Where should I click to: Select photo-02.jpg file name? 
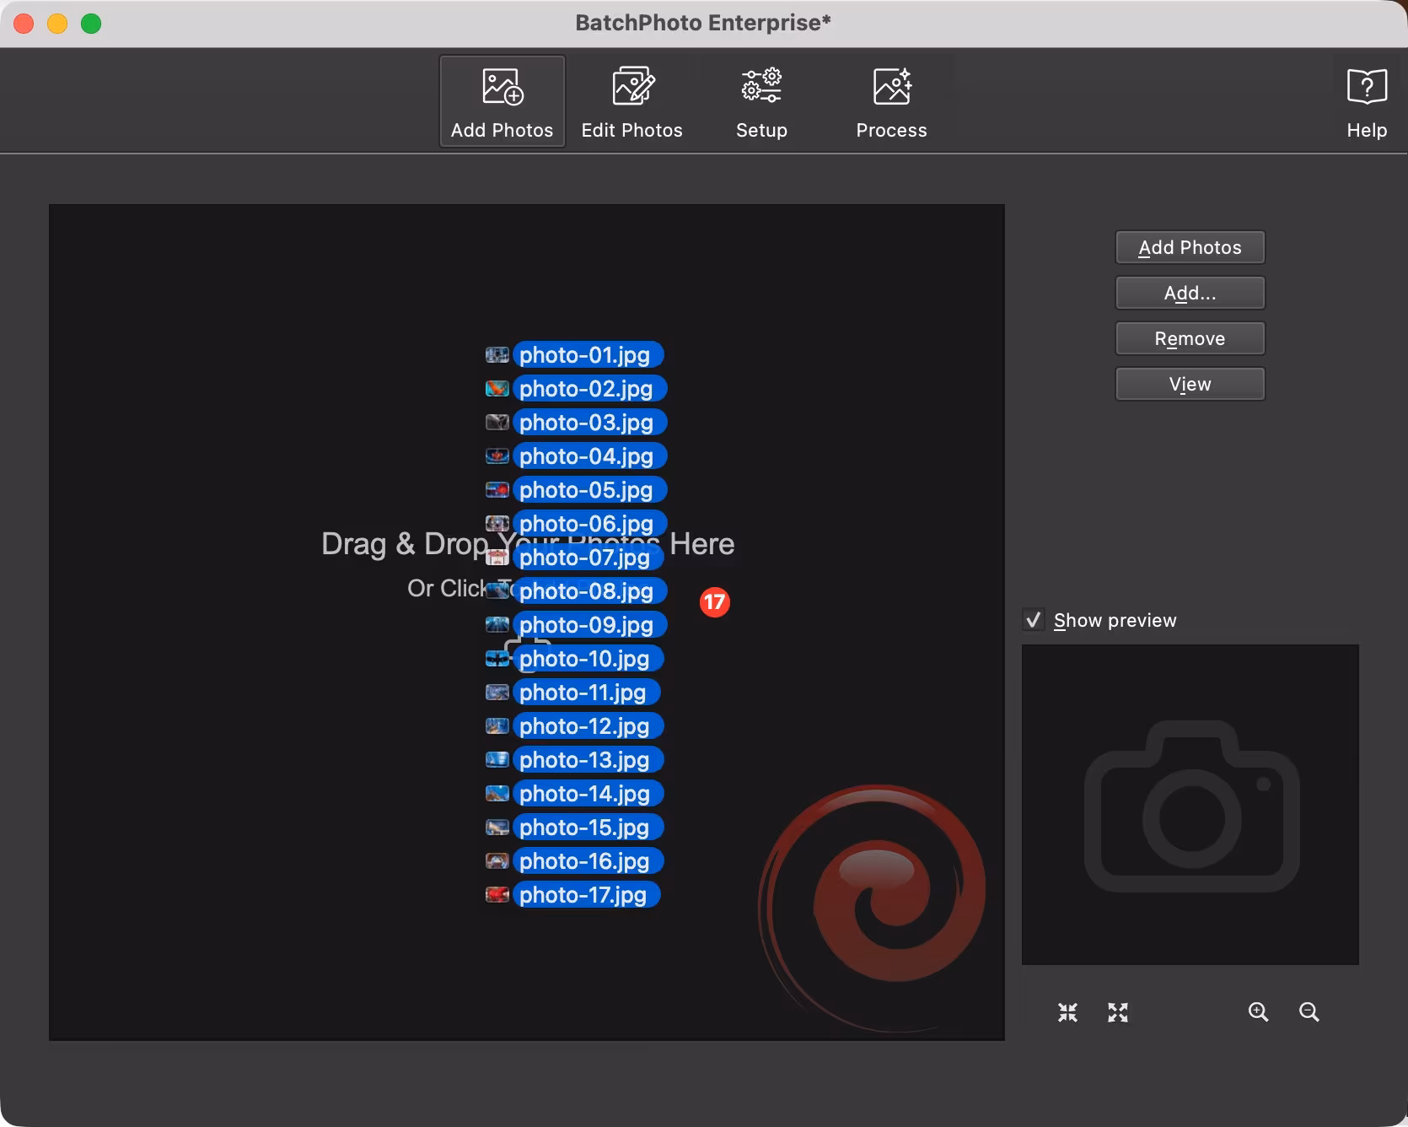tap(589, 389)
